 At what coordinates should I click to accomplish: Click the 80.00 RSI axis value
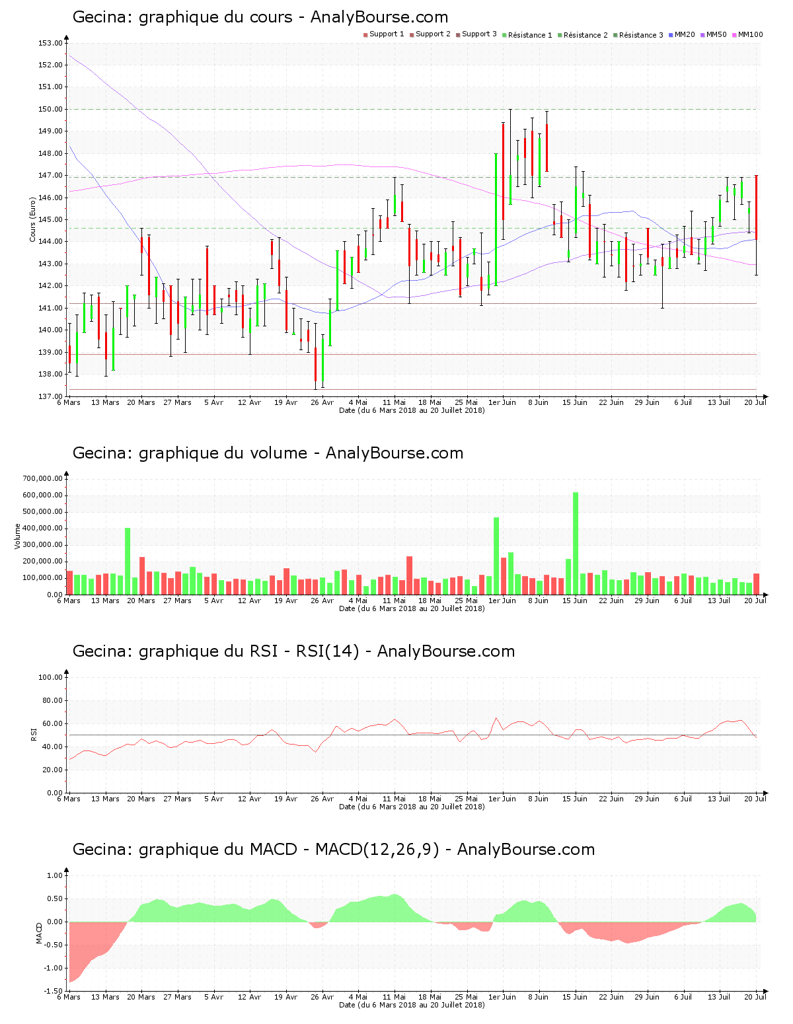point(52,700)
